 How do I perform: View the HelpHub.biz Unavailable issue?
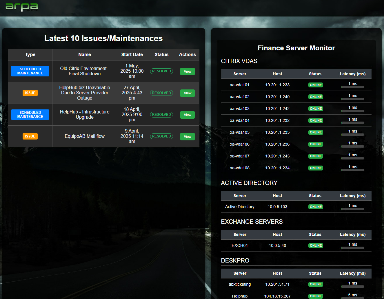click(187, 93)
